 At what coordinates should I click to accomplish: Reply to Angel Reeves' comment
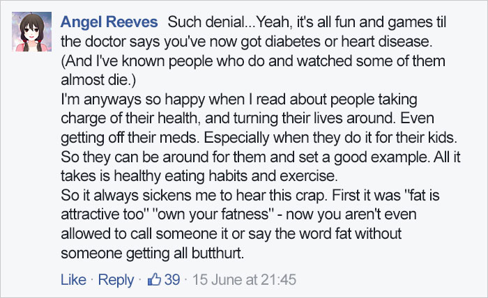pos(115,280)
